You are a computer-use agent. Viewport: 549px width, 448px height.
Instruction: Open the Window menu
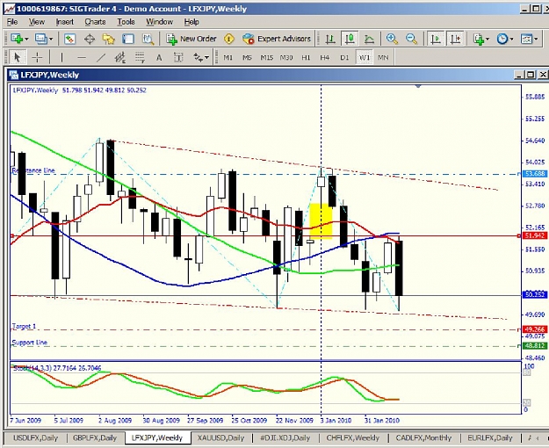pos(159,22)
